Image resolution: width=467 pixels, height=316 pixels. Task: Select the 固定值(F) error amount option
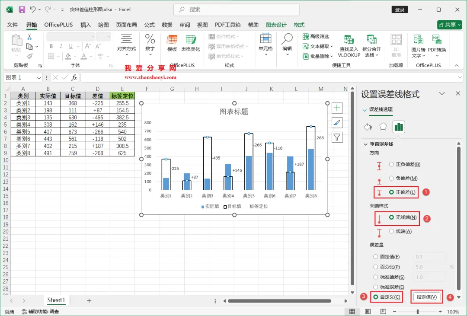coord(386,256)
